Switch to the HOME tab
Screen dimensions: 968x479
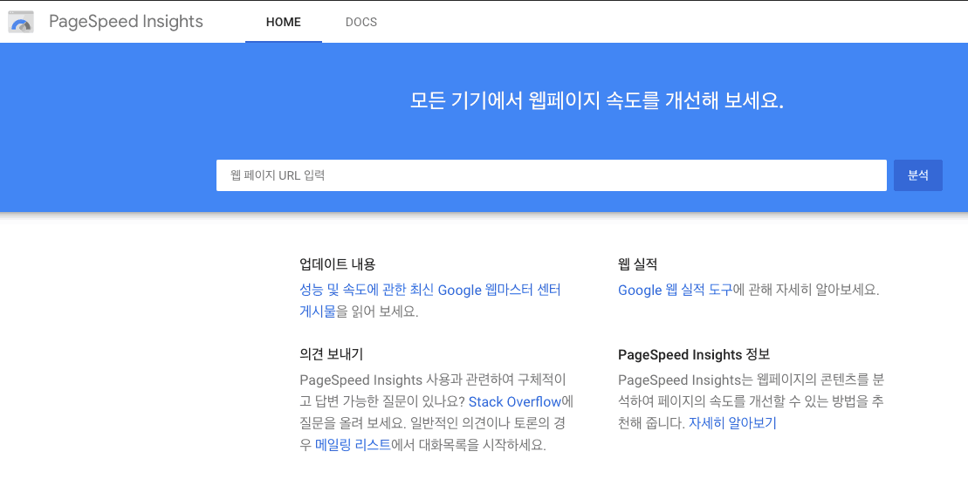284,22
